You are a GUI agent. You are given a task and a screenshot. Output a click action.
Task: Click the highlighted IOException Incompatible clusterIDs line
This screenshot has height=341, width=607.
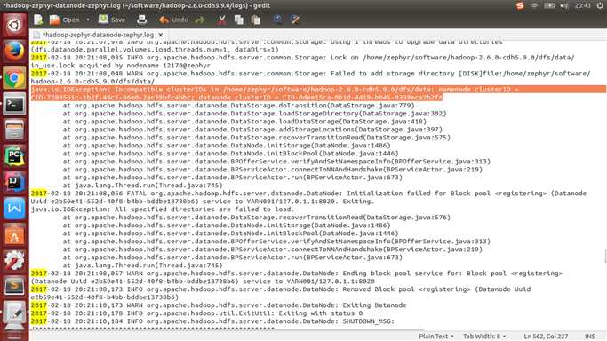click(x=318, y=93)
